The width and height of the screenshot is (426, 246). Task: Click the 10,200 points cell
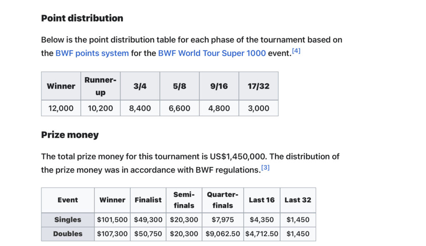(101, 108)
